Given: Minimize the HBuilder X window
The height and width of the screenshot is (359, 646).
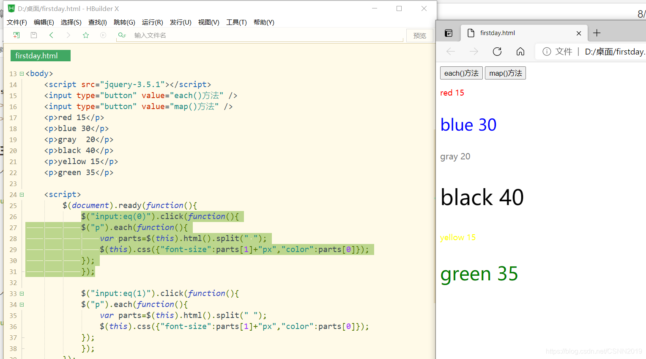Looking at the screenshot, I should point(375,8).
